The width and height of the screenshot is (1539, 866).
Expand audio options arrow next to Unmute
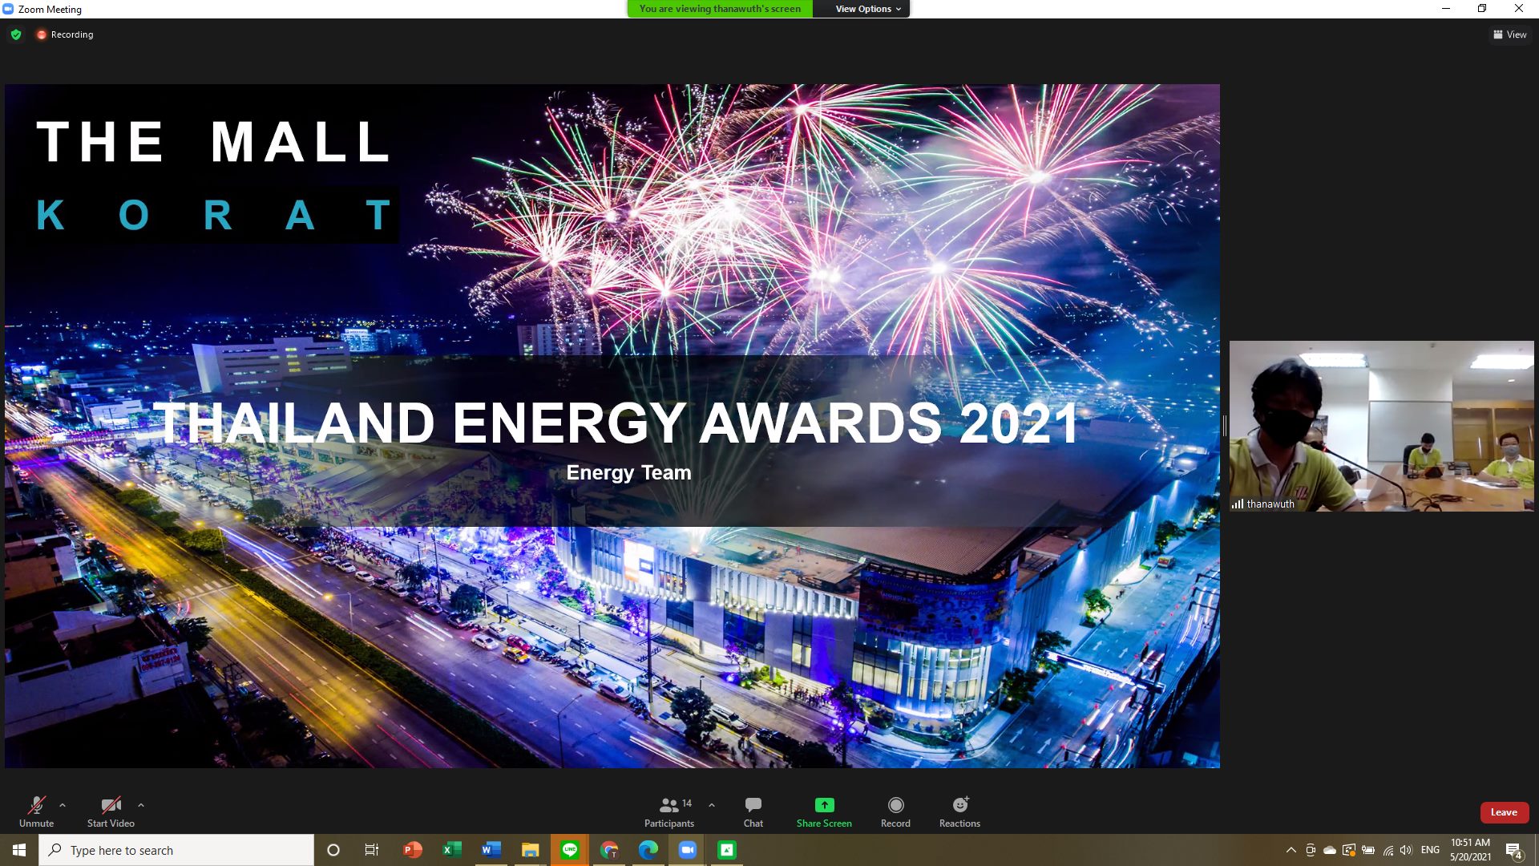point(63,805)
